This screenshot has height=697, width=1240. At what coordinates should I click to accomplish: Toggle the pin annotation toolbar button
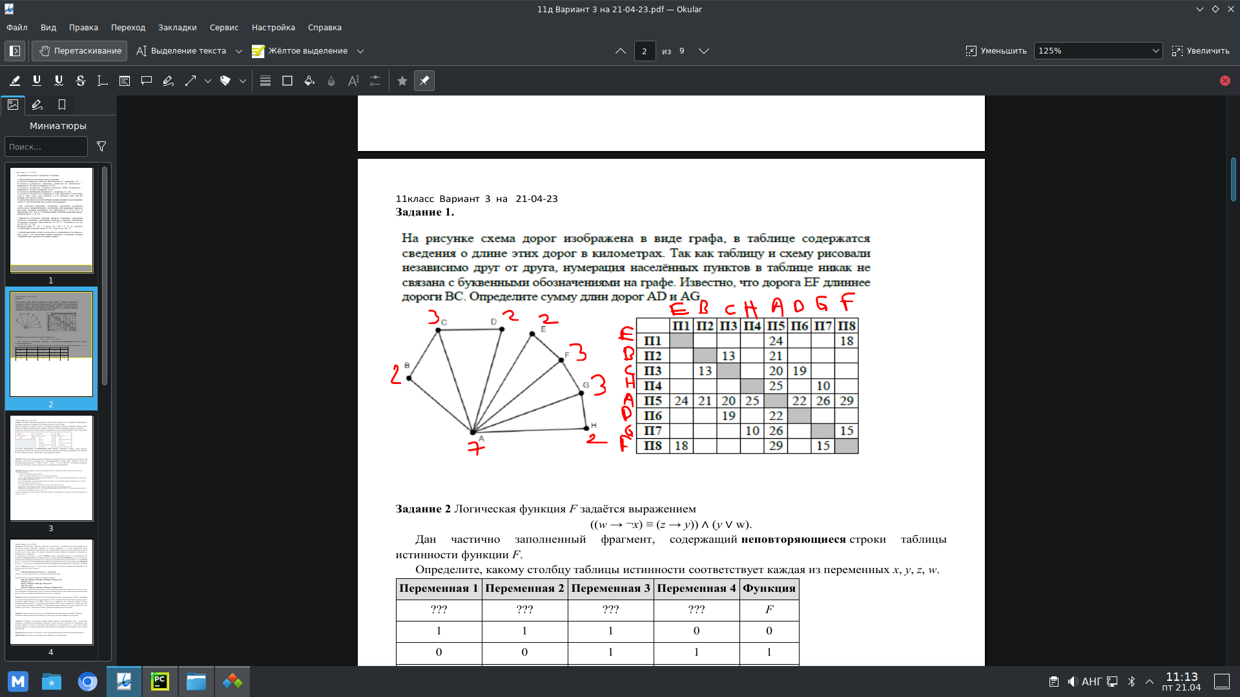pyautogui.click(x=424, y=81)
